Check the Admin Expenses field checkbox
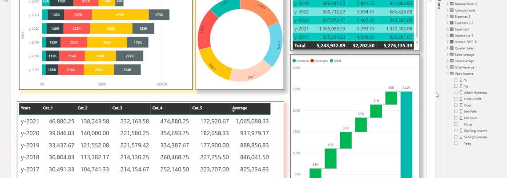This screenshot has width=507, height=178. (455, 93)
